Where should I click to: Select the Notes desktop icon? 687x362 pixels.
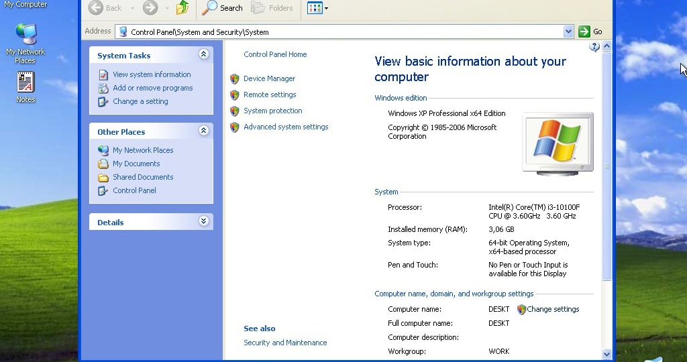[25, 87]
